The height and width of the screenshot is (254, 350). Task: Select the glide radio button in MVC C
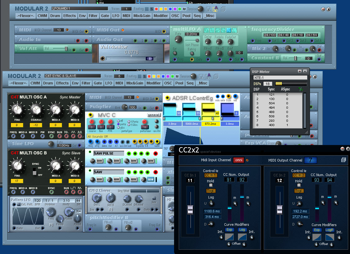point(119,128)
